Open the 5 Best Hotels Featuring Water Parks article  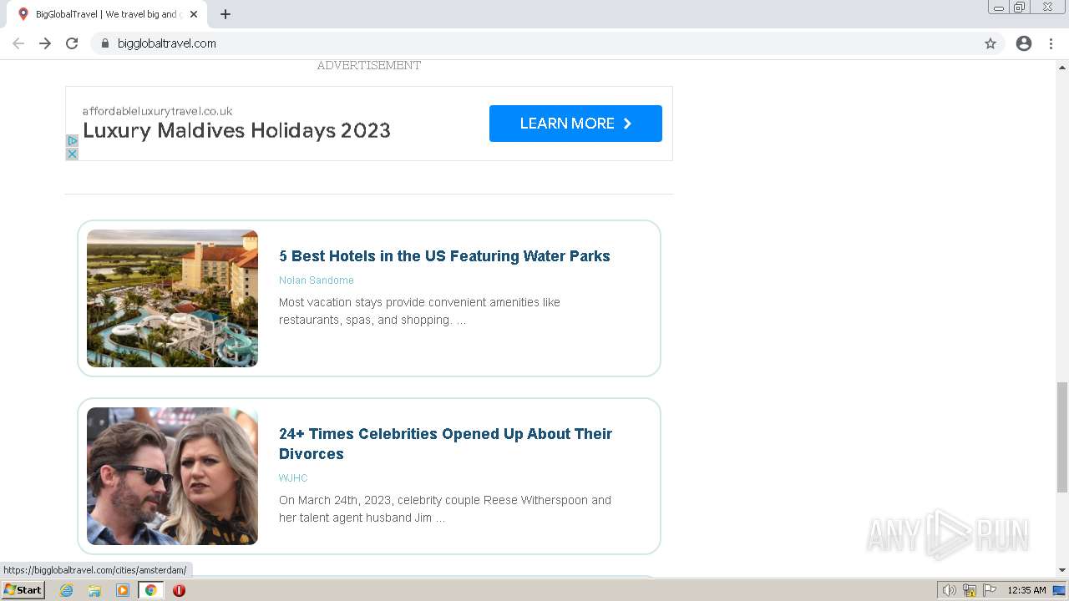pyautogui.click(x=444, y=256)
